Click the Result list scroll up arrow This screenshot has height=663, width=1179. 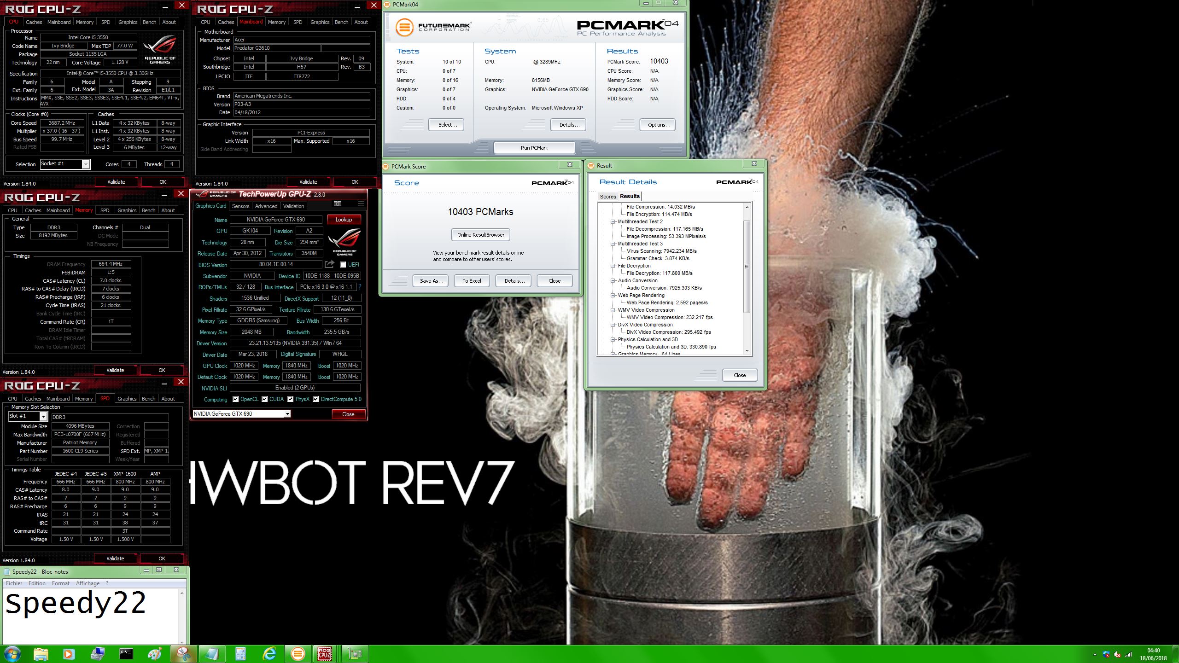point(747,207)
